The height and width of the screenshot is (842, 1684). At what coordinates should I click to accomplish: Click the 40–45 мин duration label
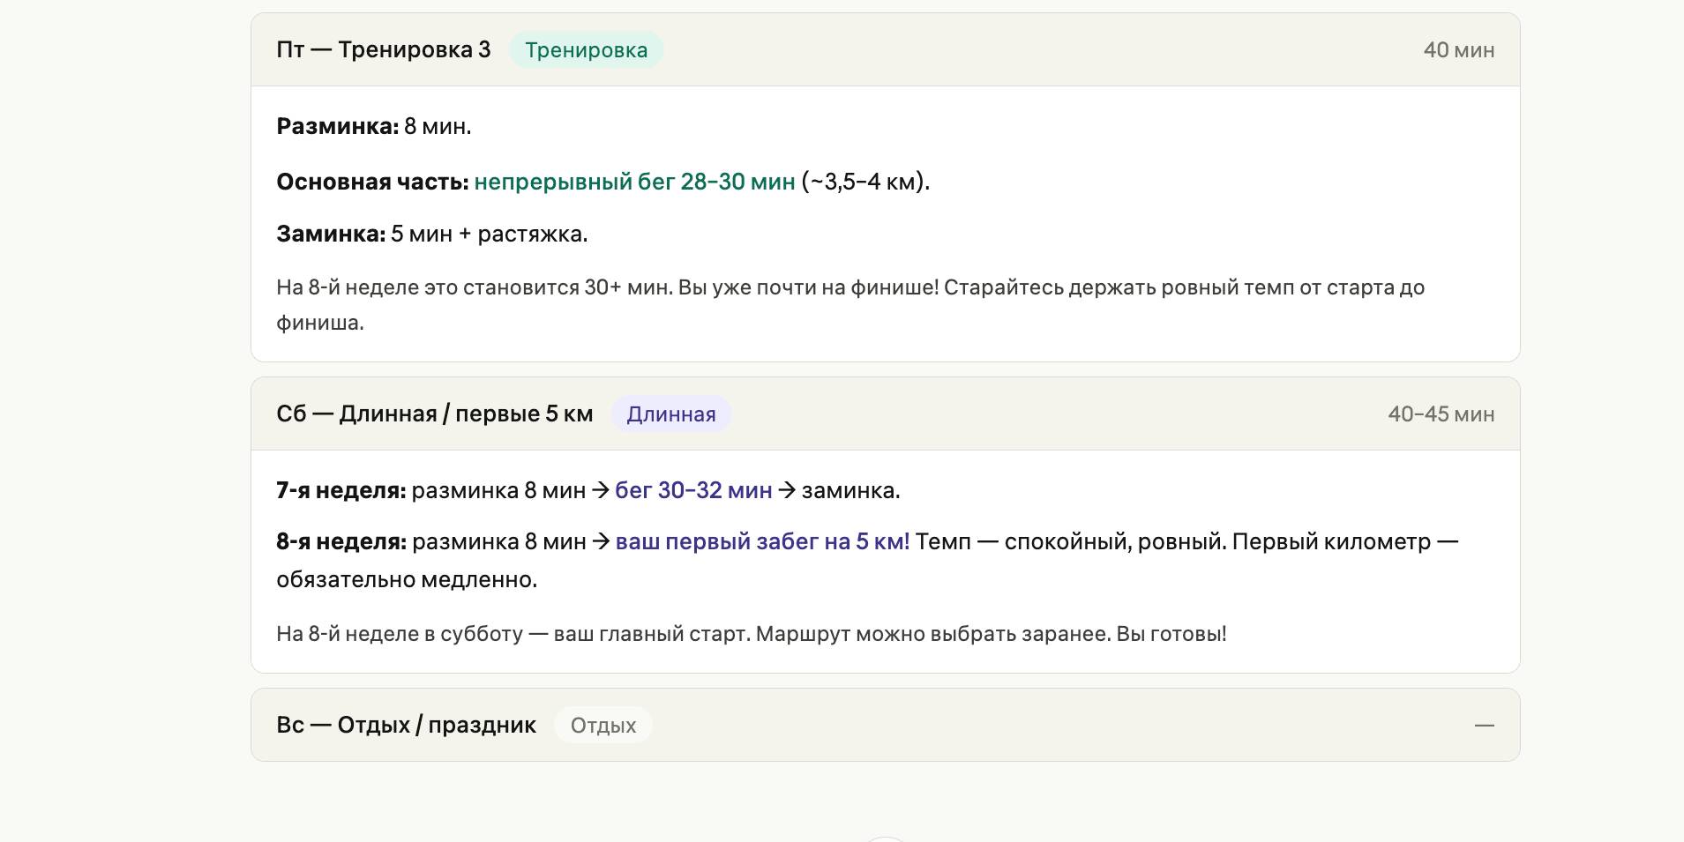pyautogui.click(x=1441, y=414)
